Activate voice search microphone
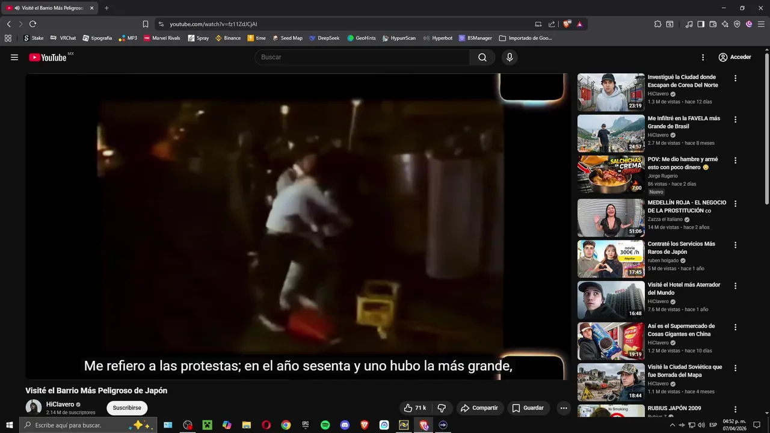Viewport: 770px width, 433px height. tap(510, 57)
